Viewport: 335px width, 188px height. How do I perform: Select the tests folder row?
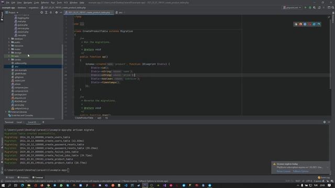tap(33, 56)
